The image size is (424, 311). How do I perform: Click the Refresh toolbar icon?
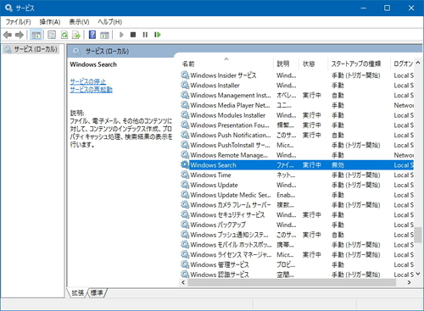(x=64, y=35)
